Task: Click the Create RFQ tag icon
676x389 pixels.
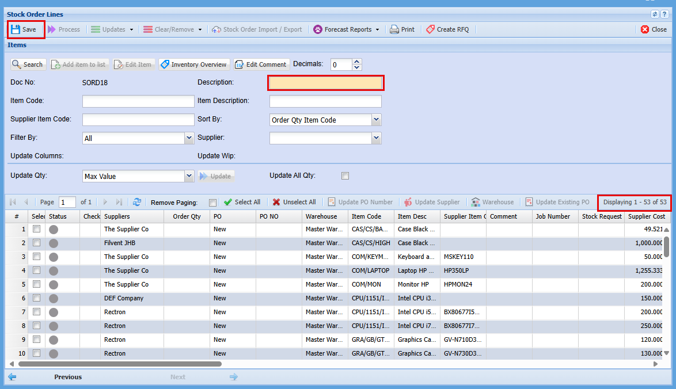Action: tap(430, 29)
